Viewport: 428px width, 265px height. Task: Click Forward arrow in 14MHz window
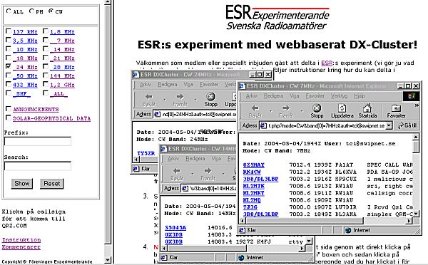click(x=208, y=171)
